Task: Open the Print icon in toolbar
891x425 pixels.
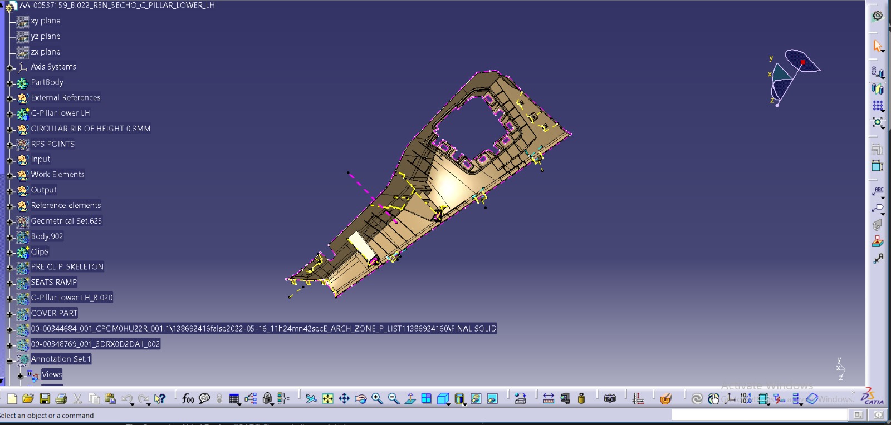Action: 61,398
